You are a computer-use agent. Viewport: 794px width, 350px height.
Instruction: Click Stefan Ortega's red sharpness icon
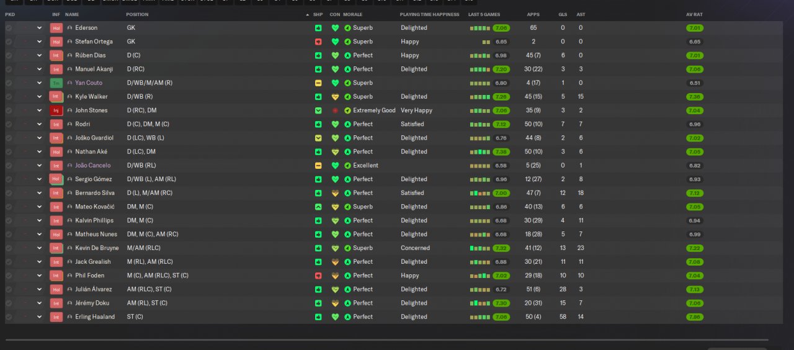pos(318,42)
